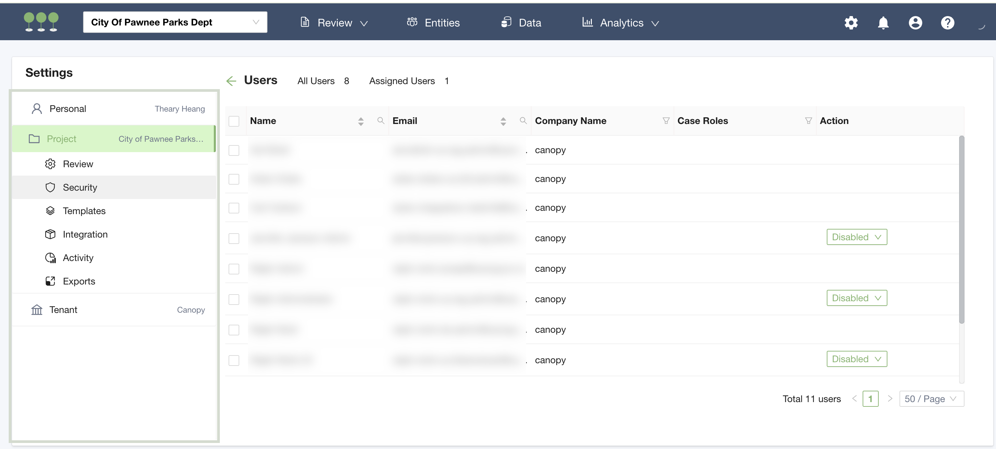
Task: Click the Integration icon in sidebar
Action: pyautogui.click(x=50, y=234)
